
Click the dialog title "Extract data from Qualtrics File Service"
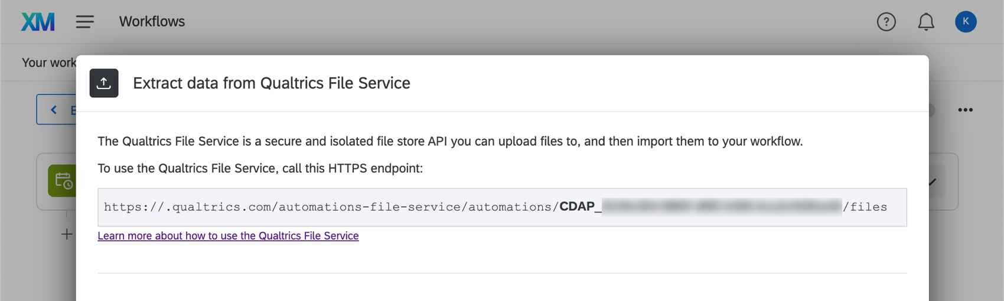click(x=271, y=83)
